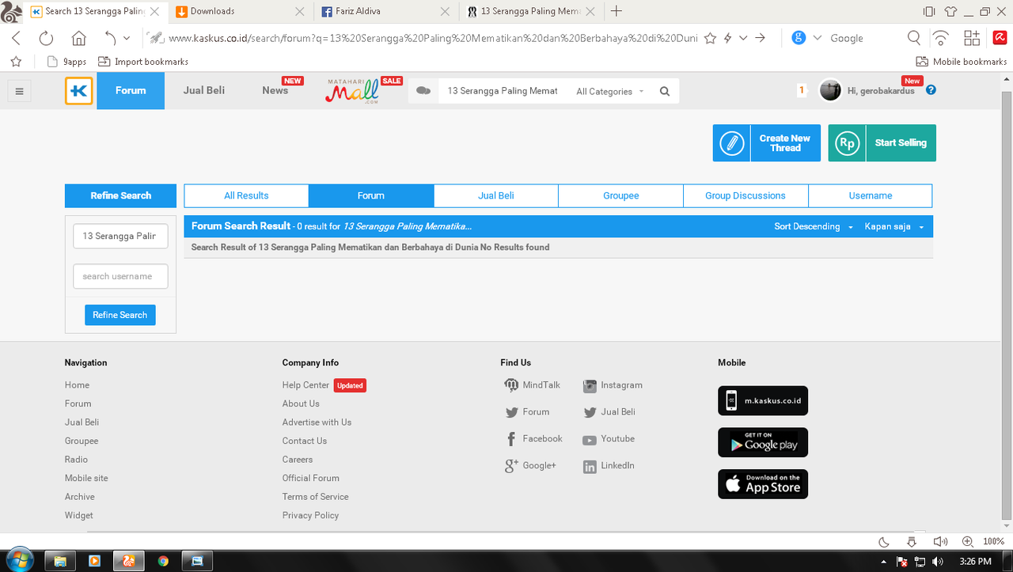Click Download on the App Store badge

(x=763, y=484)
